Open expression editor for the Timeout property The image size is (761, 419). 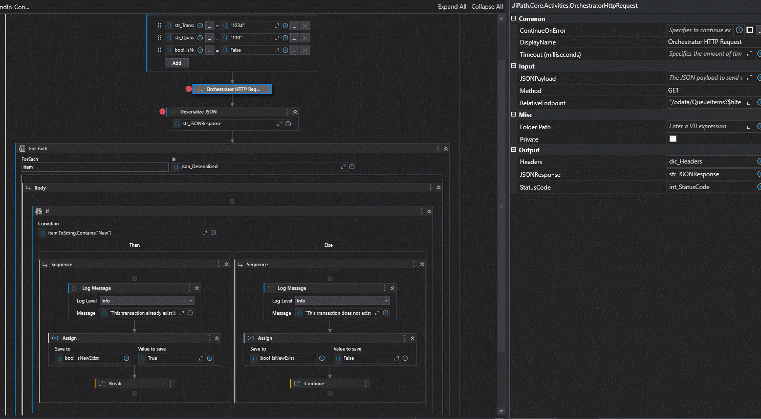click(749, 54)
